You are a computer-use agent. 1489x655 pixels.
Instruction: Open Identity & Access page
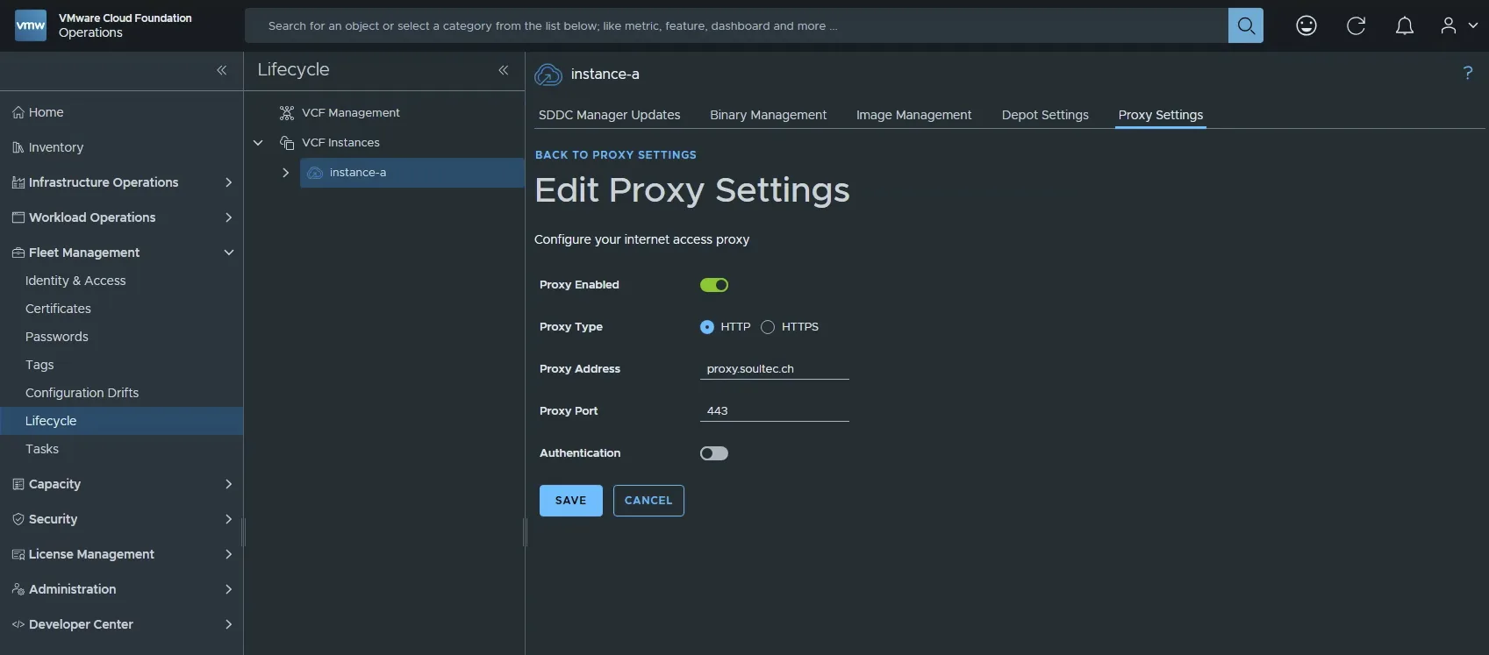click(75, 281)
